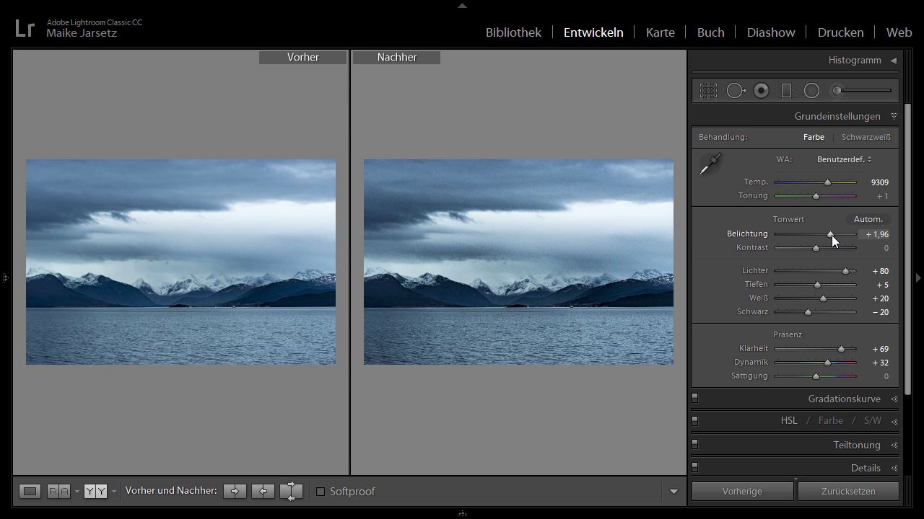924x519 pixels.
Task: Click HSL tab in color panel
Action: click(788, 421)
